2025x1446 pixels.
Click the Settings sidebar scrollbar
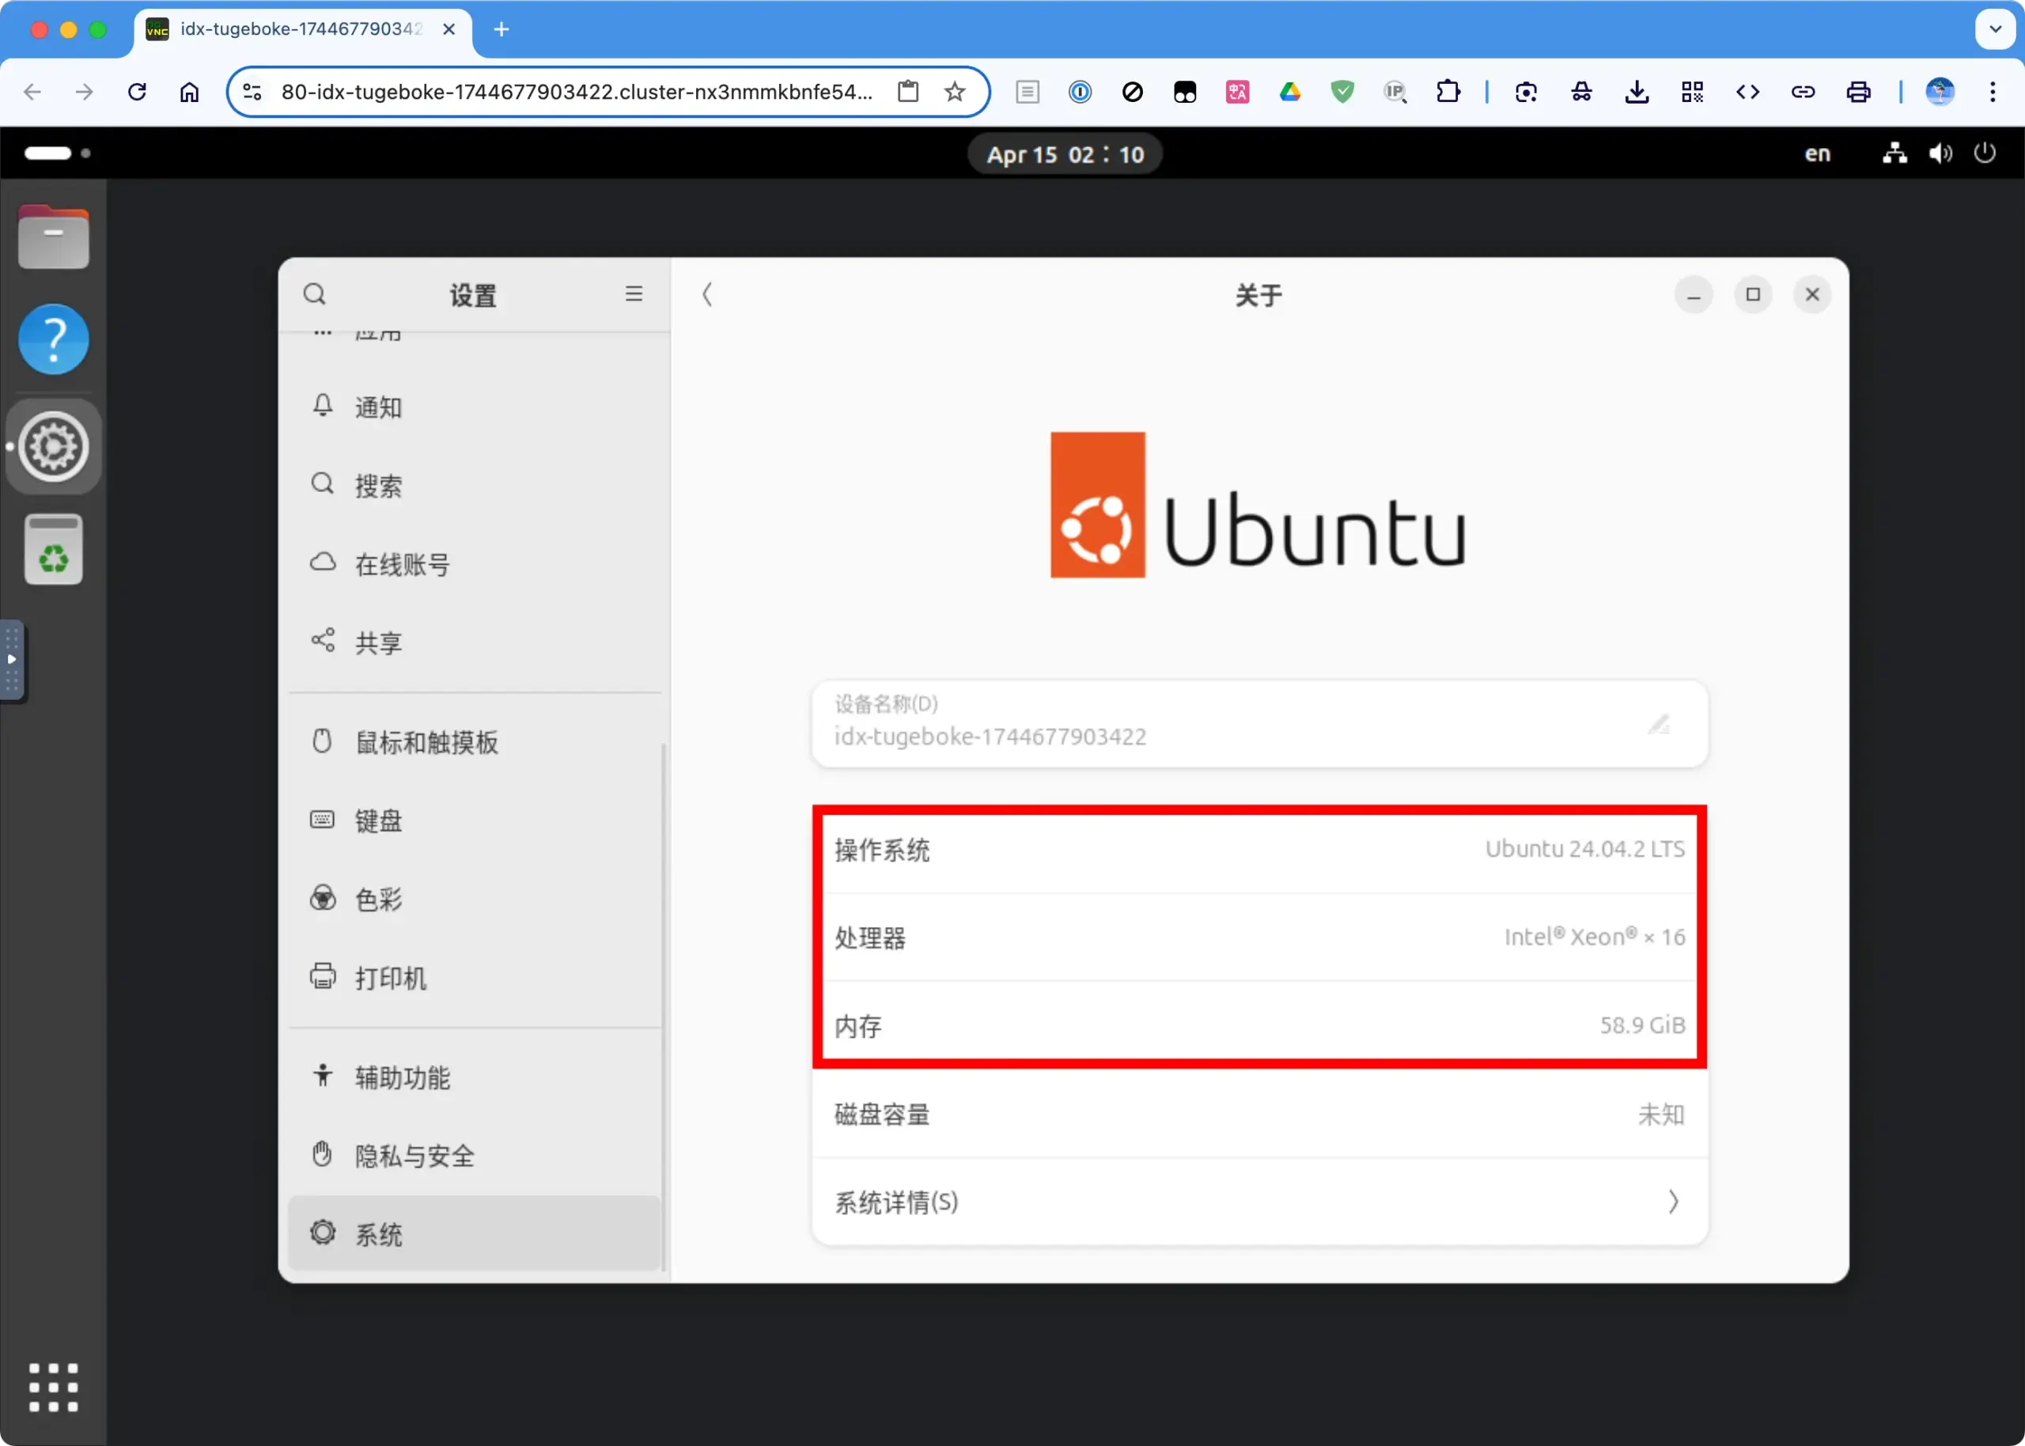pos(663,1006)
